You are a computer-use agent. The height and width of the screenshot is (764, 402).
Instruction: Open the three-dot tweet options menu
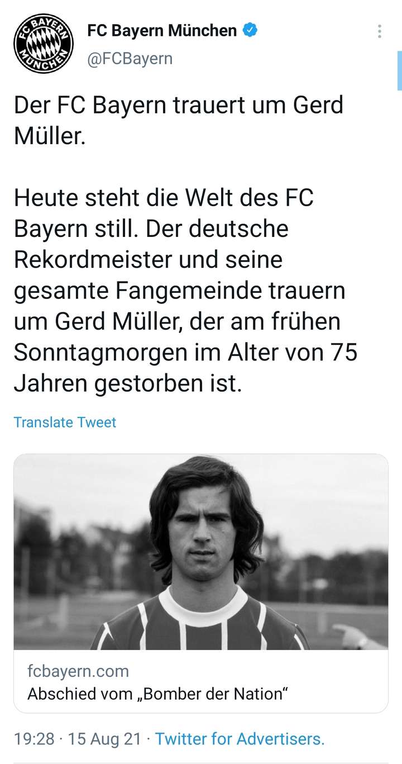click(x=380, y=31)
